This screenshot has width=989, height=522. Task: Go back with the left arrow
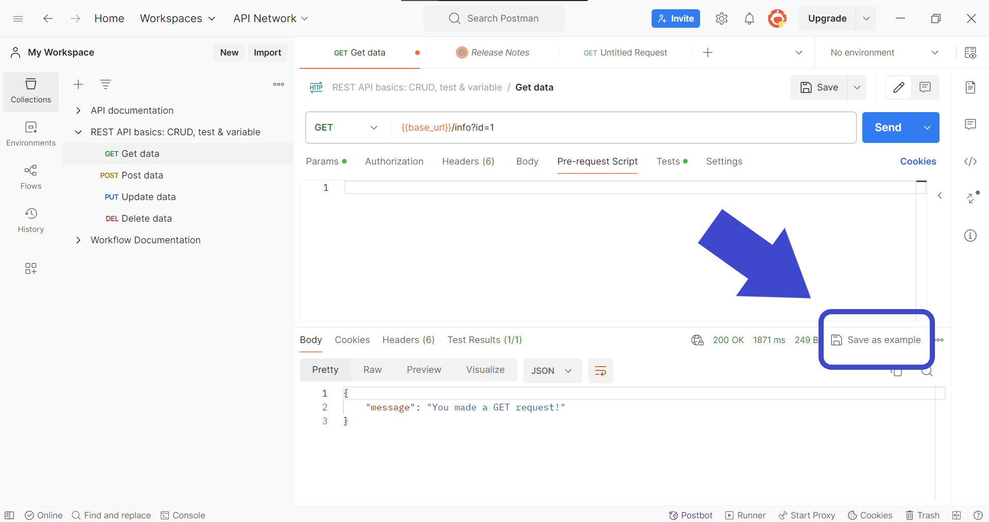[48, 19]
